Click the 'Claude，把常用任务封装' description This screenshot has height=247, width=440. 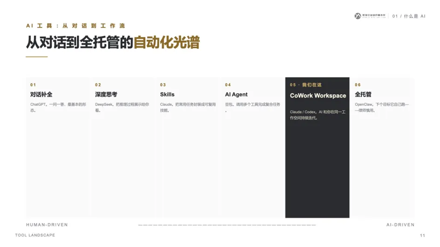188,107
